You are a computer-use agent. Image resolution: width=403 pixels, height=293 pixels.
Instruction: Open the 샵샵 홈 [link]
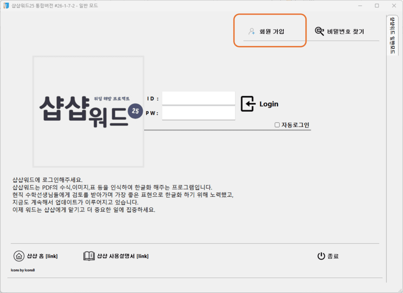pyautogui.click(x=41, y=256)
